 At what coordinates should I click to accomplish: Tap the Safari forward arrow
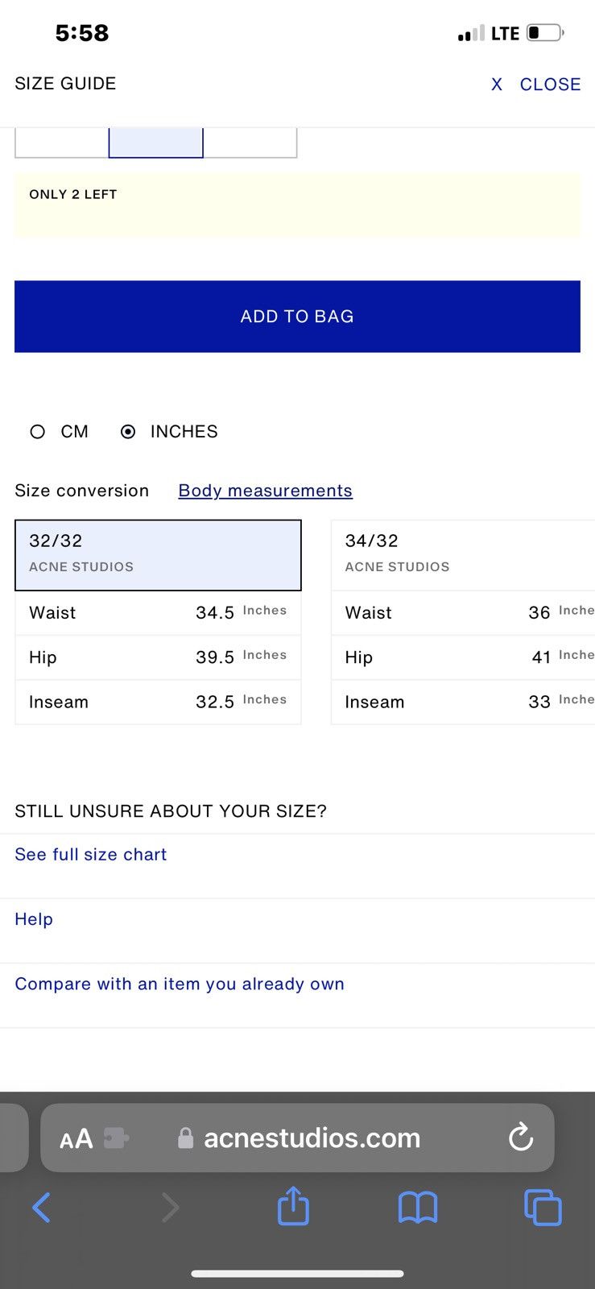170,1207
